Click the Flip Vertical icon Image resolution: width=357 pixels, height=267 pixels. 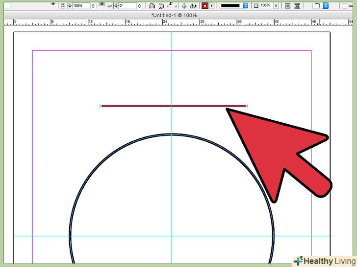click(x=161, y=6)
